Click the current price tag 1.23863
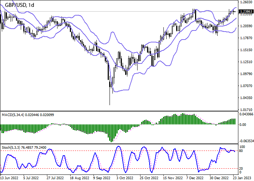Image resolution: width=254 pixels, height=181 pixels. tap(245, 12)
